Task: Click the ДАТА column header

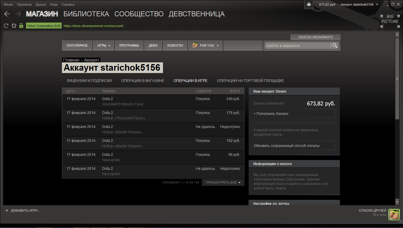Action: coord(71,91)
